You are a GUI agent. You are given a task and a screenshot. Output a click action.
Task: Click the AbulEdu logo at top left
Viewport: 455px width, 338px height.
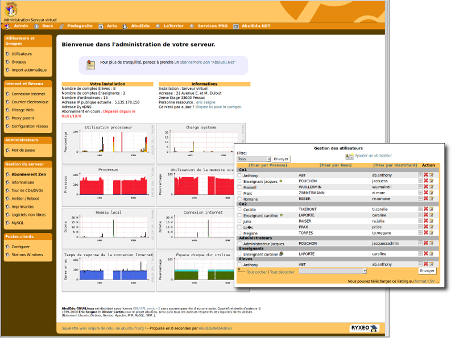[x=11, y=9]
